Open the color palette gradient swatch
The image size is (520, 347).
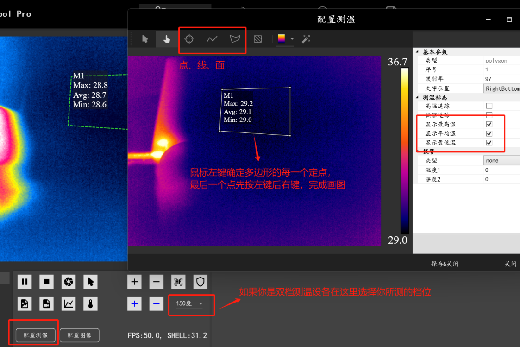point(282,39)
